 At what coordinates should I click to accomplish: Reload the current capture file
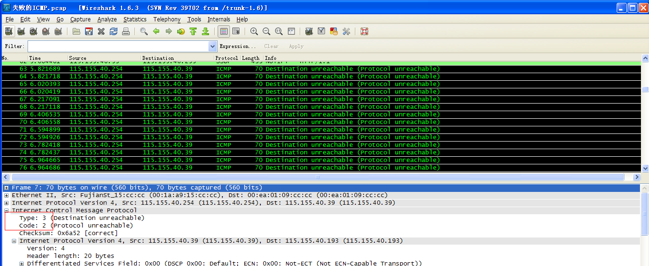click(114, 31)
